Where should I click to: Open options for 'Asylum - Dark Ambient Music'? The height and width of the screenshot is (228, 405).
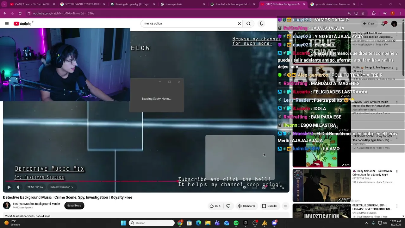tap(397, 103)
